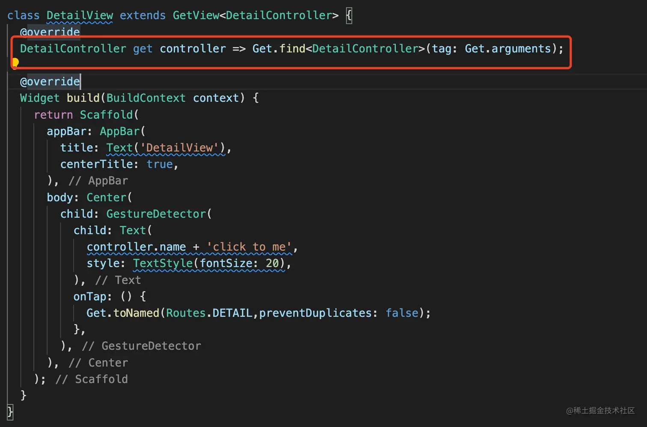Click the return keyword before Scaffold
The width and height of the screenshot is (647, 427).
point(53,115)
